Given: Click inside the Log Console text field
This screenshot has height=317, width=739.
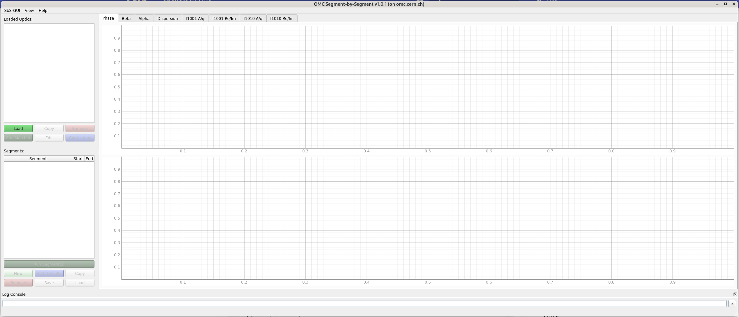Looking at the screenshot, I should (364, 303).
